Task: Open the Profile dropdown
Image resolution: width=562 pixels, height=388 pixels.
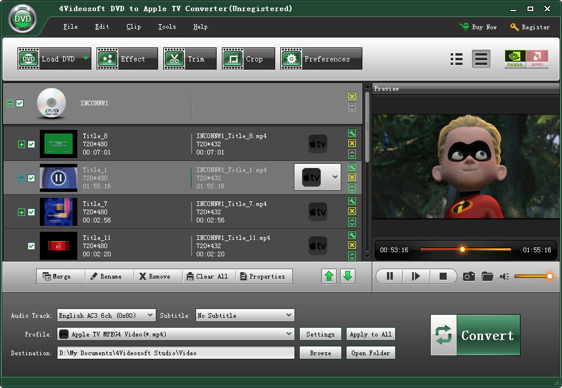Action: [x=176, y=334]
